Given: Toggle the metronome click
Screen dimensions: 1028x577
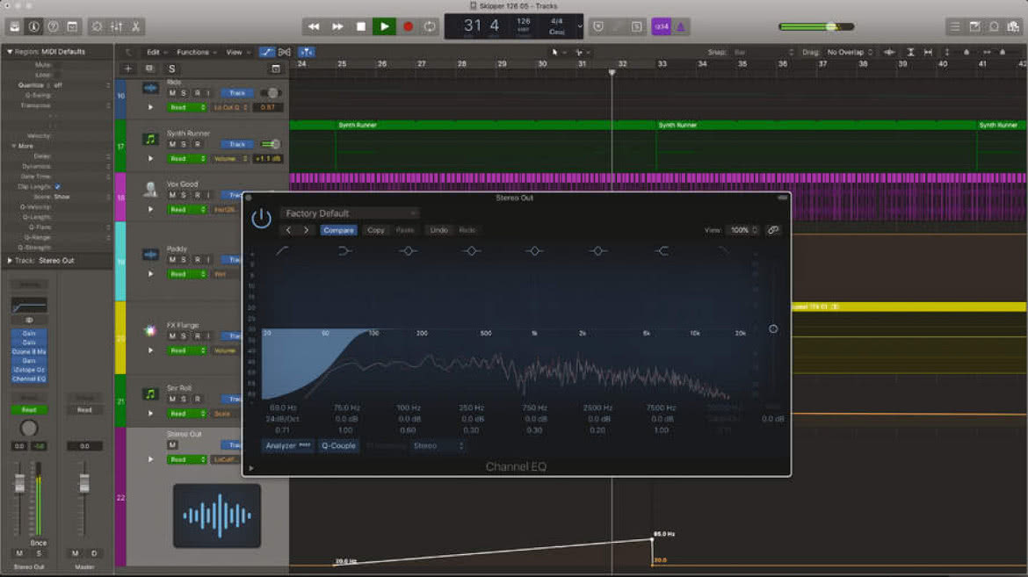Looking at the screenshot, I should pos(681,27).
